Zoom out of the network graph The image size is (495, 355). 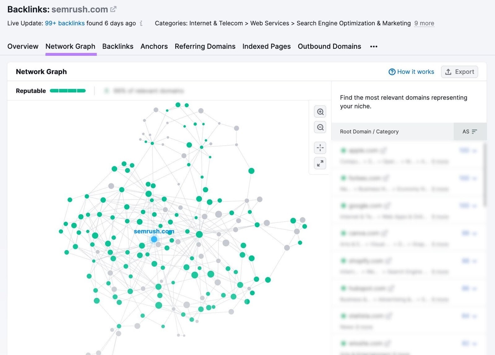click(x=320, y=127)
